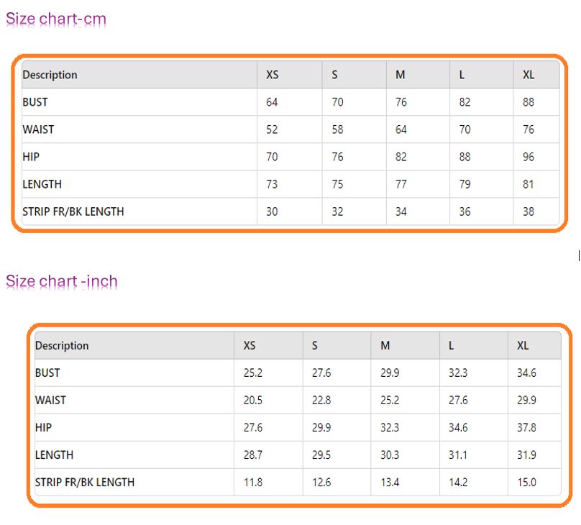
Task: Click the HIP value 37.8 for size XL
Action: pyautogui.click(x=526, y=428)
